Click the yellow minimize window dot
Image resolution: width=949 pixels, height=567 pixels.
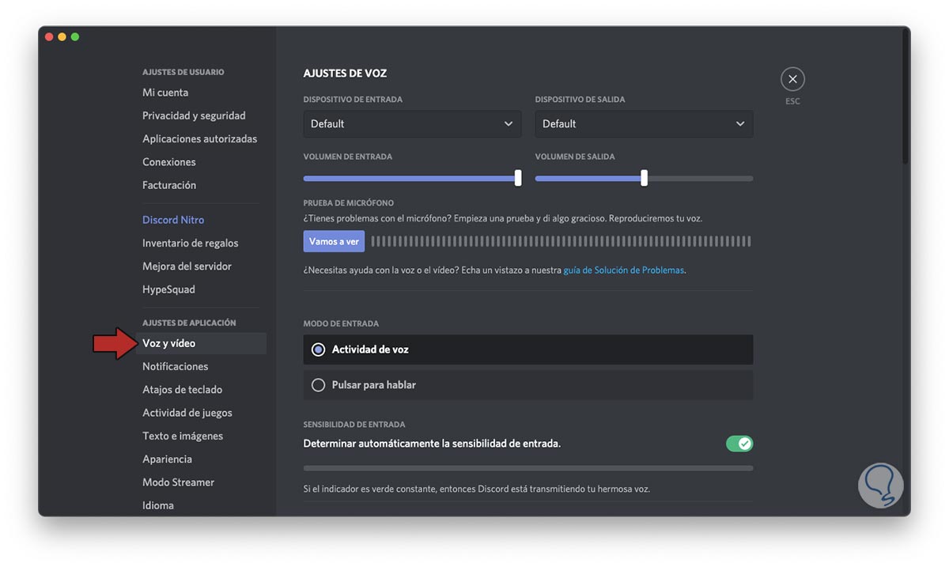pyautogui.click(x=62, y=37)
